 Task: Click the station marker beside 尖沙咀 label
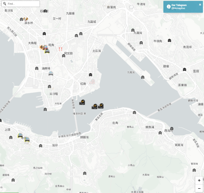coord(49,87)
